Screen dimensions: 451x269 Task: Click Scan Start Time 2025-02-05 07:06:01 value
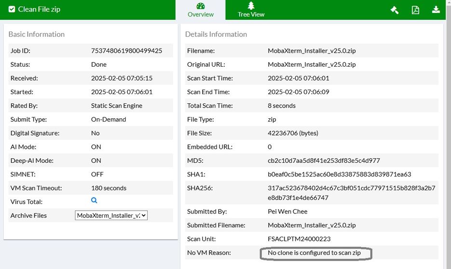pyautogui.click(x=298, y=78)
